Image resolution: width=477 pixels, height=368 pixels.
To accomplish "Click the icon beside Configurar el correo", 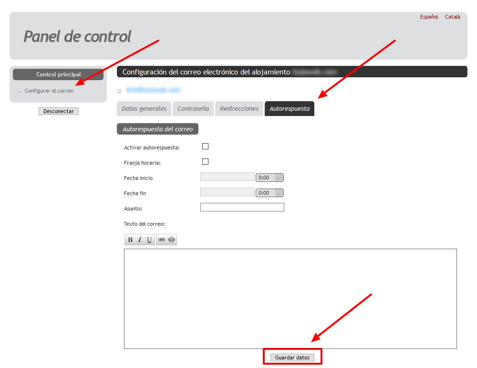I will pyautogui.click(x=19, y=91).
